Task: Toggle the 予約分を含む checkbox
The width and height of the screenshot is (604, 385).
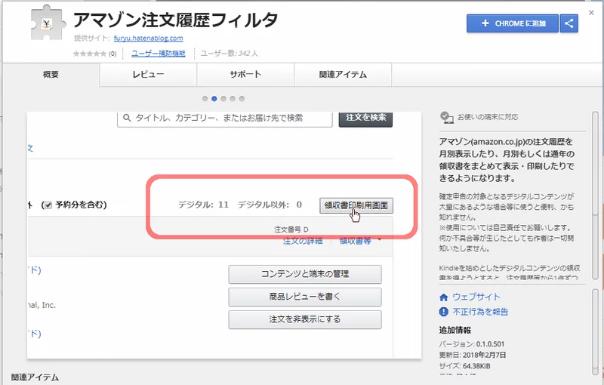Action: [x=47, y=205]
